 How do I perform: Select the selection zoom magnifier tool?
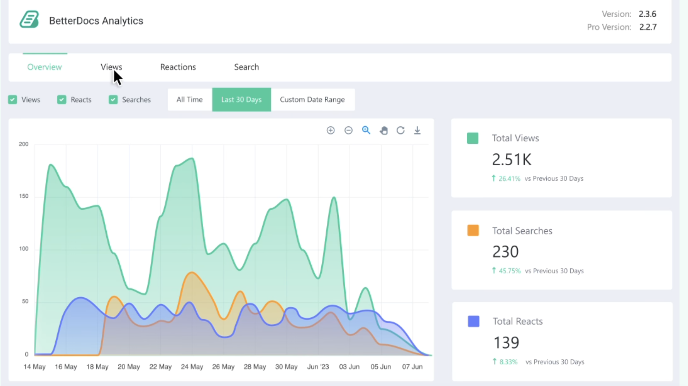[x=366, y=130]
